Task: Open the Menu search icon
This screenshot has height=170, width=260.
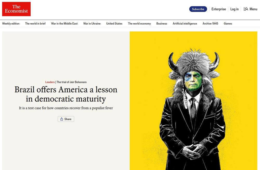Action: (246, 9)
